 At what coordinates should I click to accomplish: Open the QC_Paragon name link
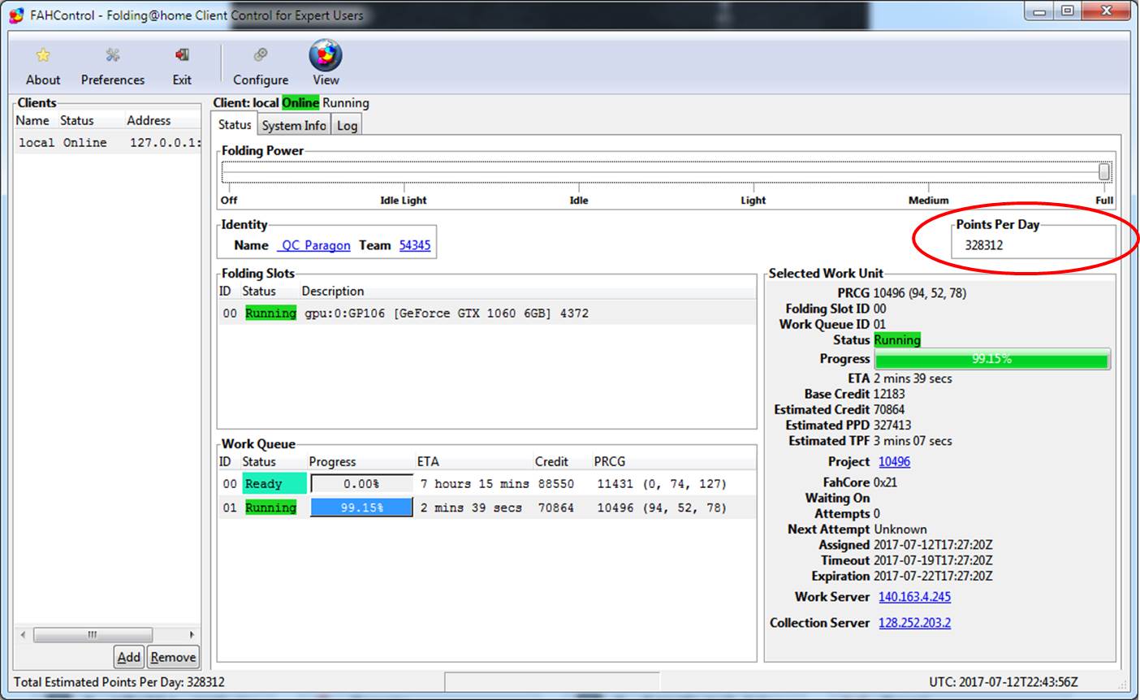click(314, 245)
